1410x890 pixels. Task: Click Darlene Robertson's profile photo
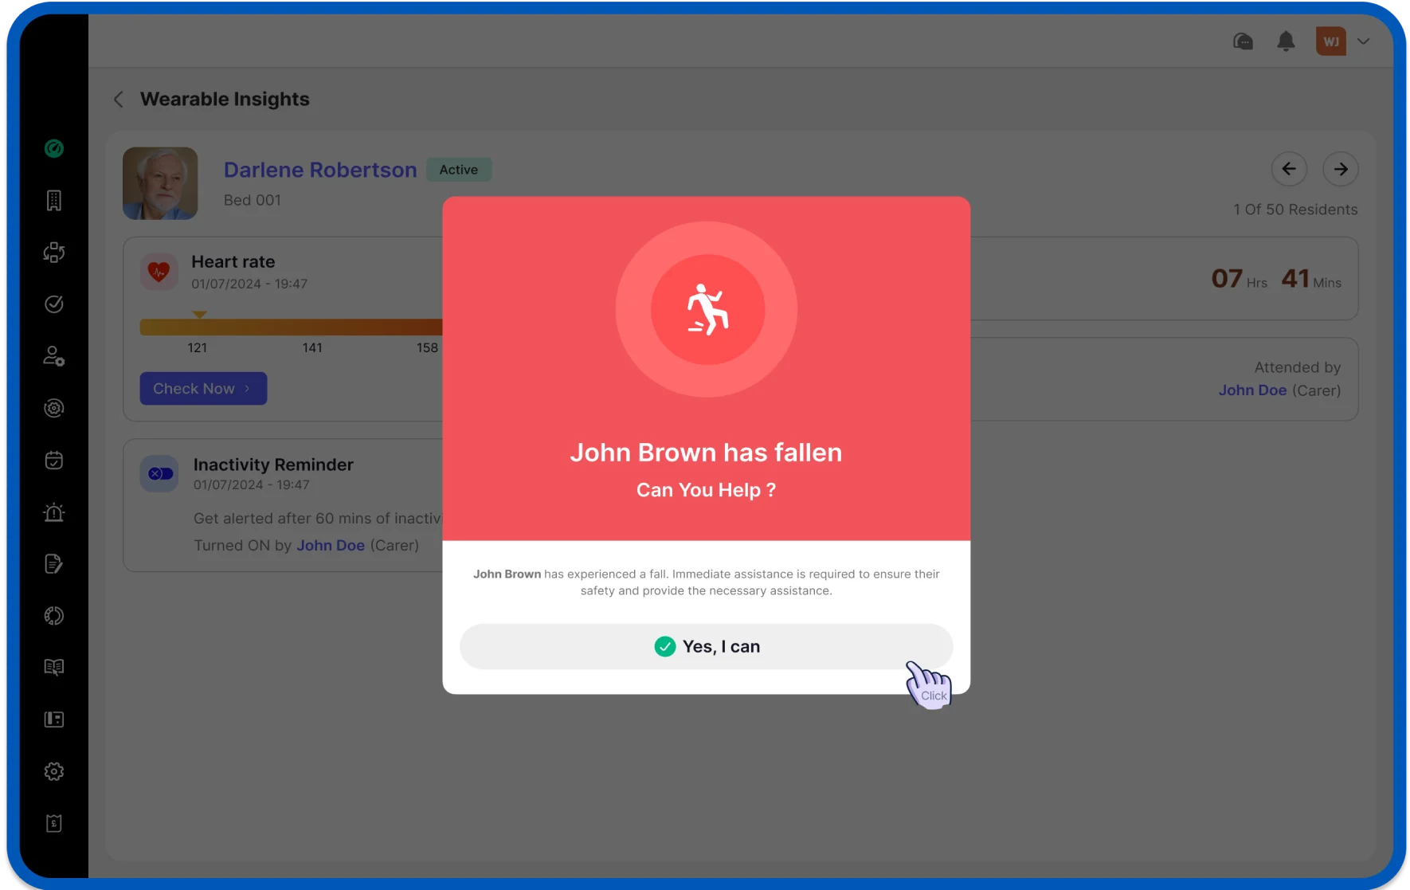point(160,183)
